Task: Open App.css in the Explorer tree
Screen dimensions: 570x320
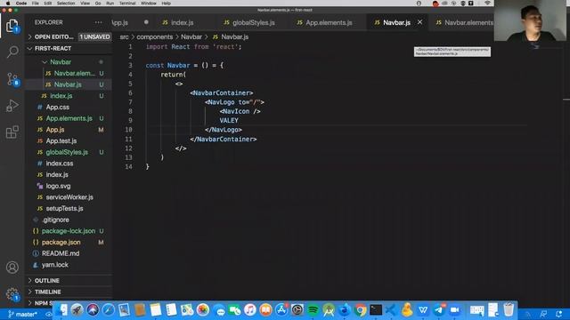Action: pyautogui.click(x=57, y=107)
